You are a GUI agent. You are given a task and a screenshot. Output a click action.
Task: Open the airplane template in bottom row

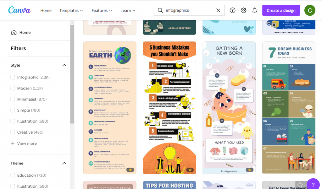(229, 185)
